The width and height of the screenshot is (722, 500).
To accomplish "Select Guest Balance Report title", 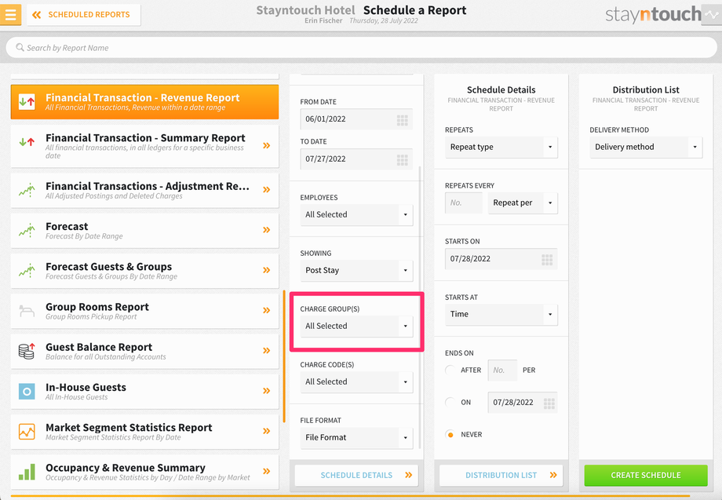I will 99,347.
